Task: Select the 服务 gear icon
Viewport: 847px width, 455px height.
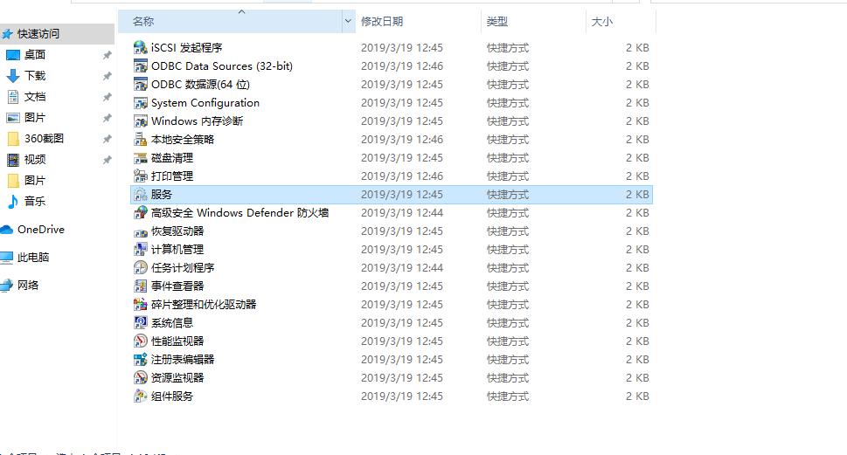Action: [141, 194]
